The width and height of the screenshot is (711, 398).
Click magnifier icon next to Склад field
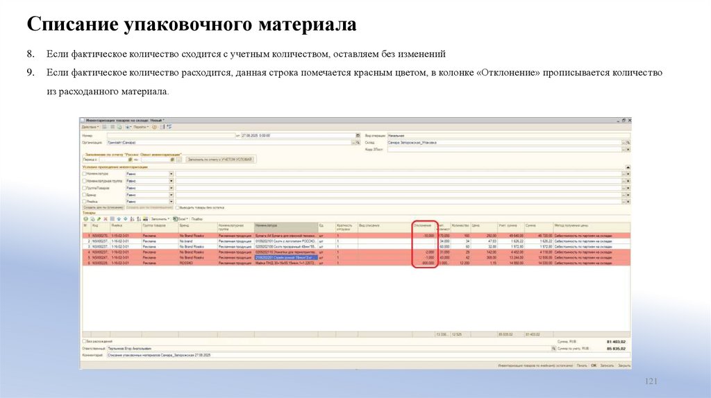[628, 143]
